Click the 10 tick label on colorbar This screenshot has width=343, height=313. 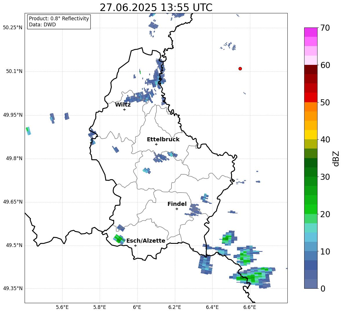[325, 251]
